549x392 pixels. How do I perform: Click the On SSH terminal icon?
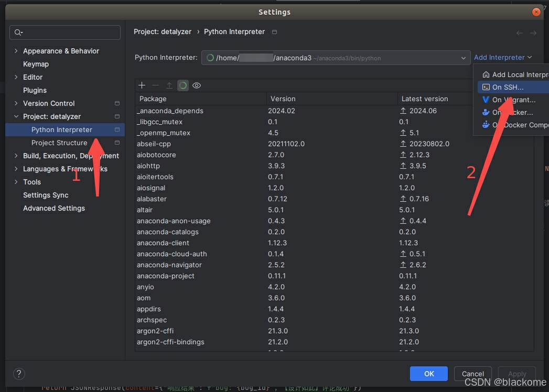486,87
